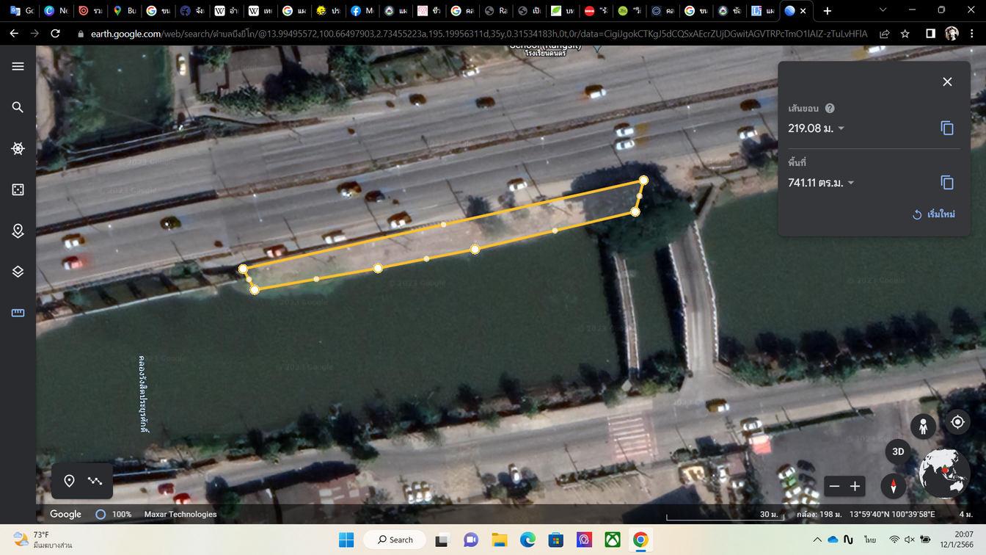Image resolution: width=986 pixels, height=555 pixels.
Task: Open help for perimeter measurement
Action: tap(830, 108)
